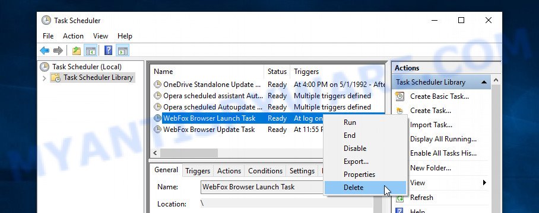Switch to the Settings tab
The height and width of the screenshot is (213, 539).
(x=302, y=171)
